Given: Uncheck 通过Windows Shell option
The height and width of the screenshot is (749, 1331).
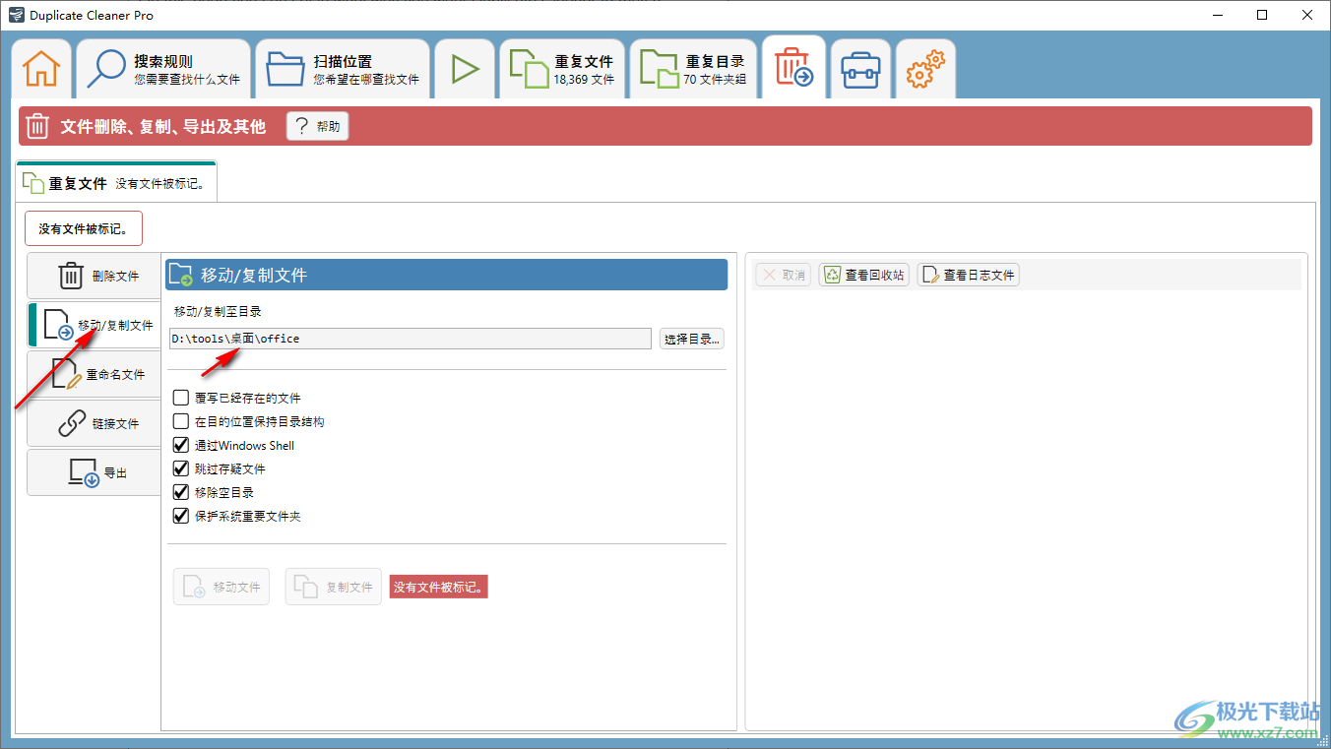Looking at the screenshot, I should tap(181, 445).
